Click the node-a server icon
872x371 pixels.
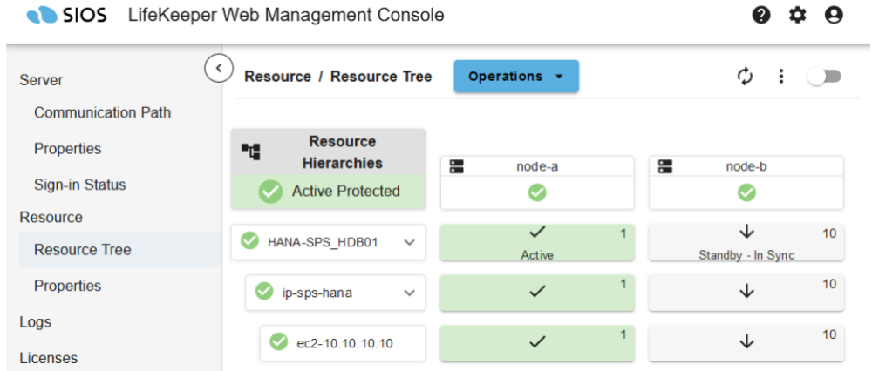point(456,166)
